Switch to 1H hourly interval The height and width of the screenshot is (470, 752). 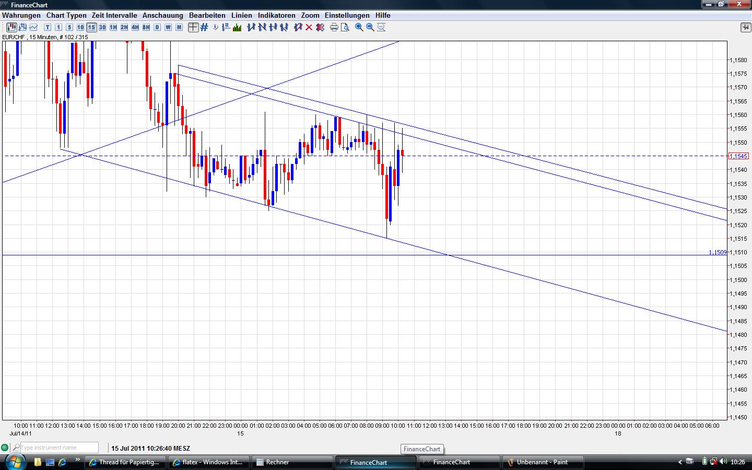(x=113, y=27)
